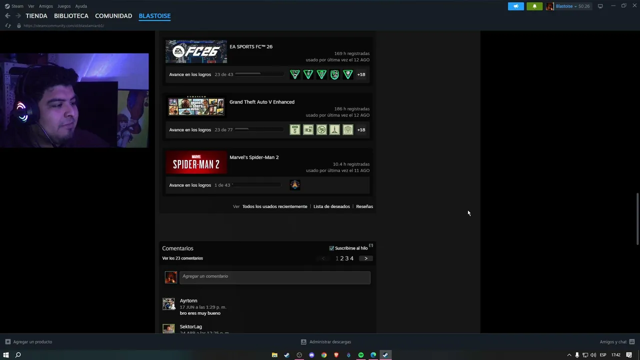Open Microsoft Edge from the taskbar
This screenshot has width=640, height=360.
[373, 355]
